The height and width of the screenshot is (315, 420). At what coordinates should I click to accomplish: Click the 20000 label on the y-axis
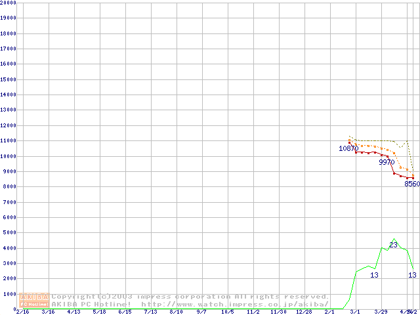pos(8,3)
